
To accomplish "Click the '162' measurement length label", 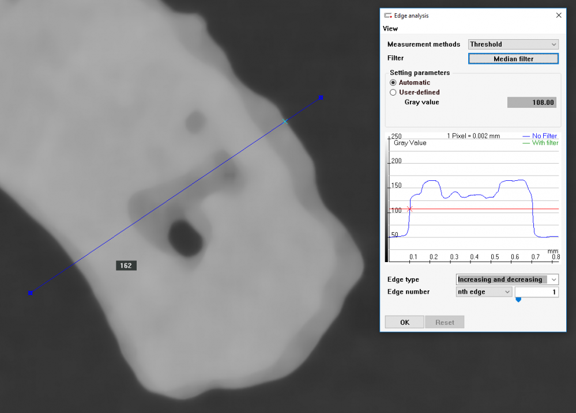I will [x=126, y=266].
